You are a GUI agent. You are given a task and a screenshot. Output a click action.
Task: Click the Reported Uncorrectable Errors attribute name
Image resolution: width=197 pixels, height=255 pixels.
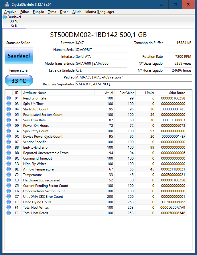point(46,153)
